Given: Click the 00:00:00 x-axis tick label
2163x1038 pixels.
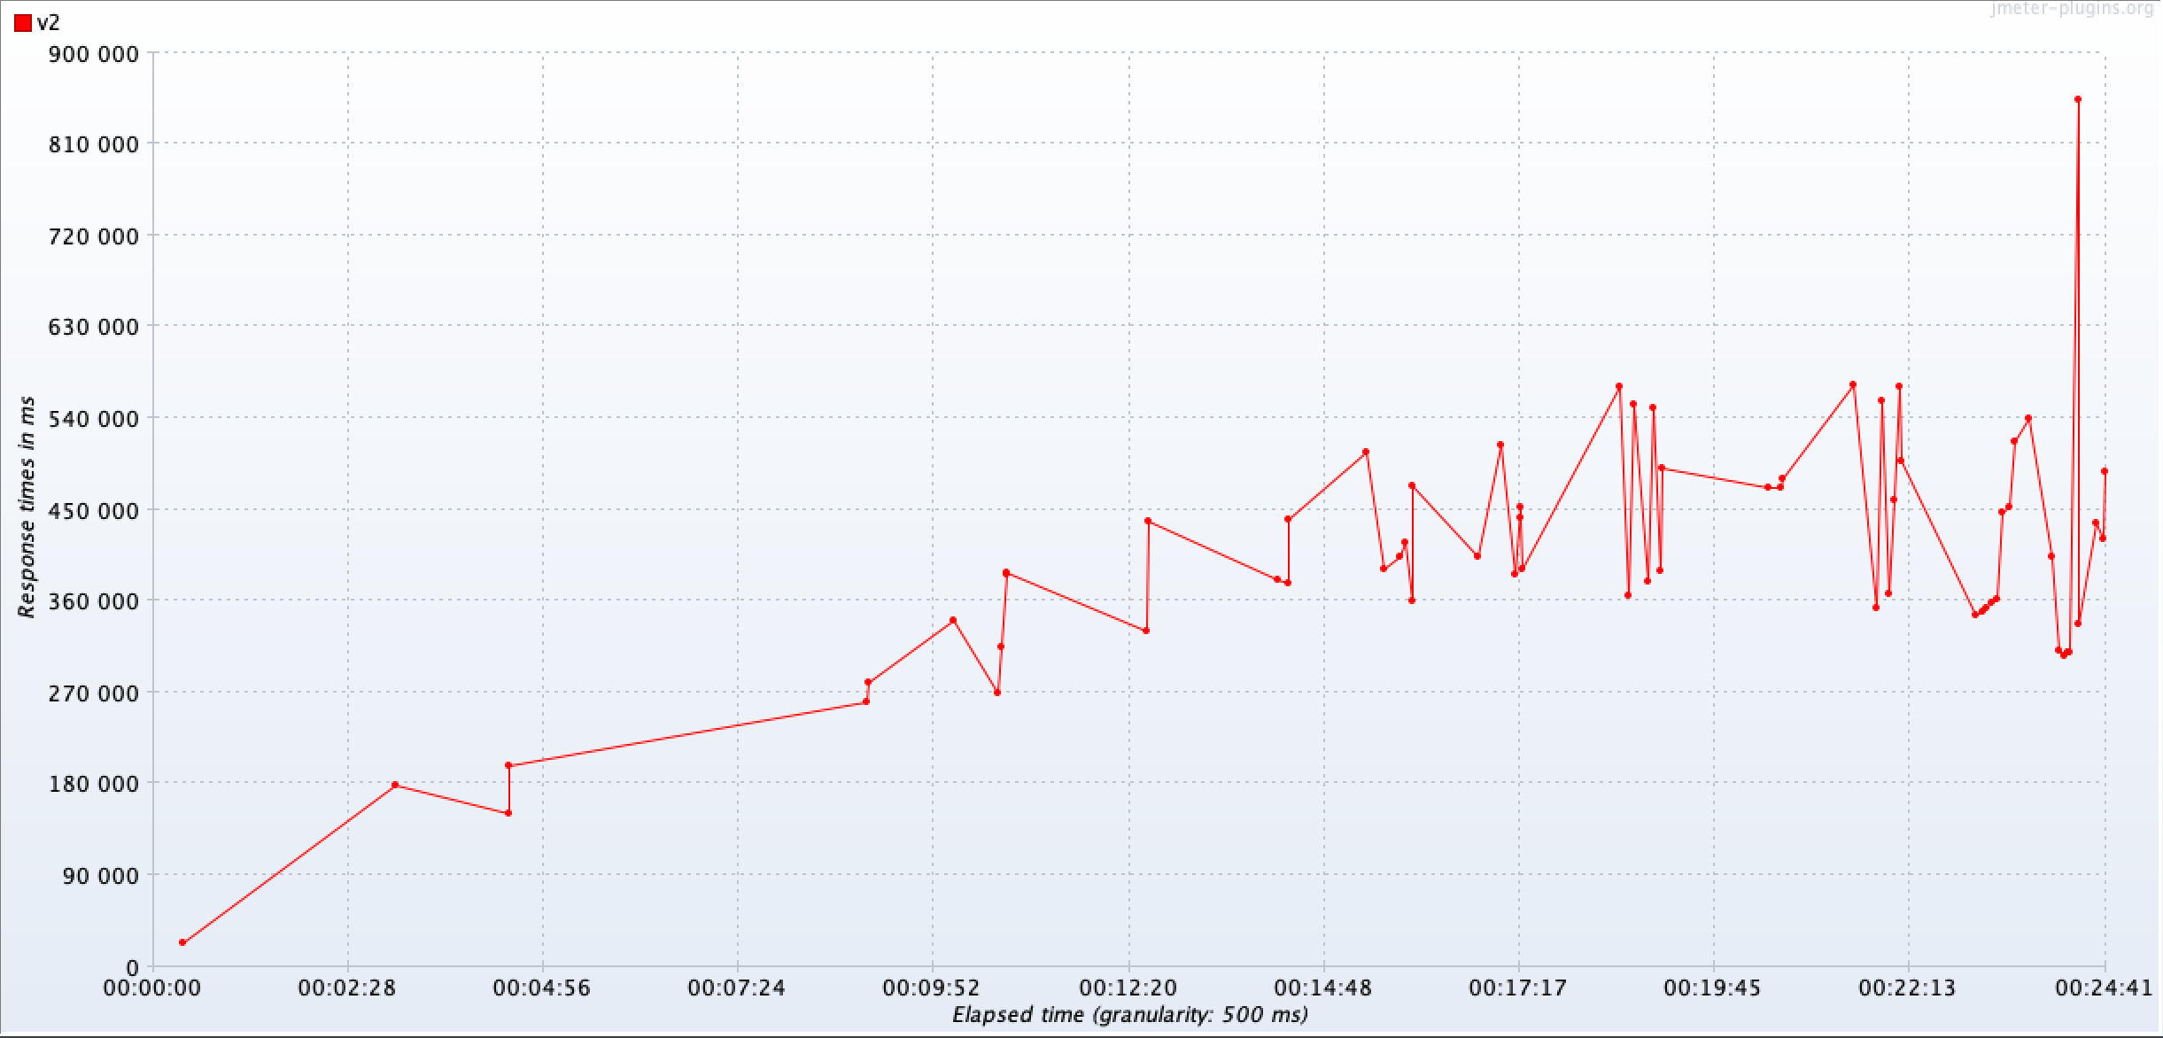Looking at the screenshot, I should 152,988.
